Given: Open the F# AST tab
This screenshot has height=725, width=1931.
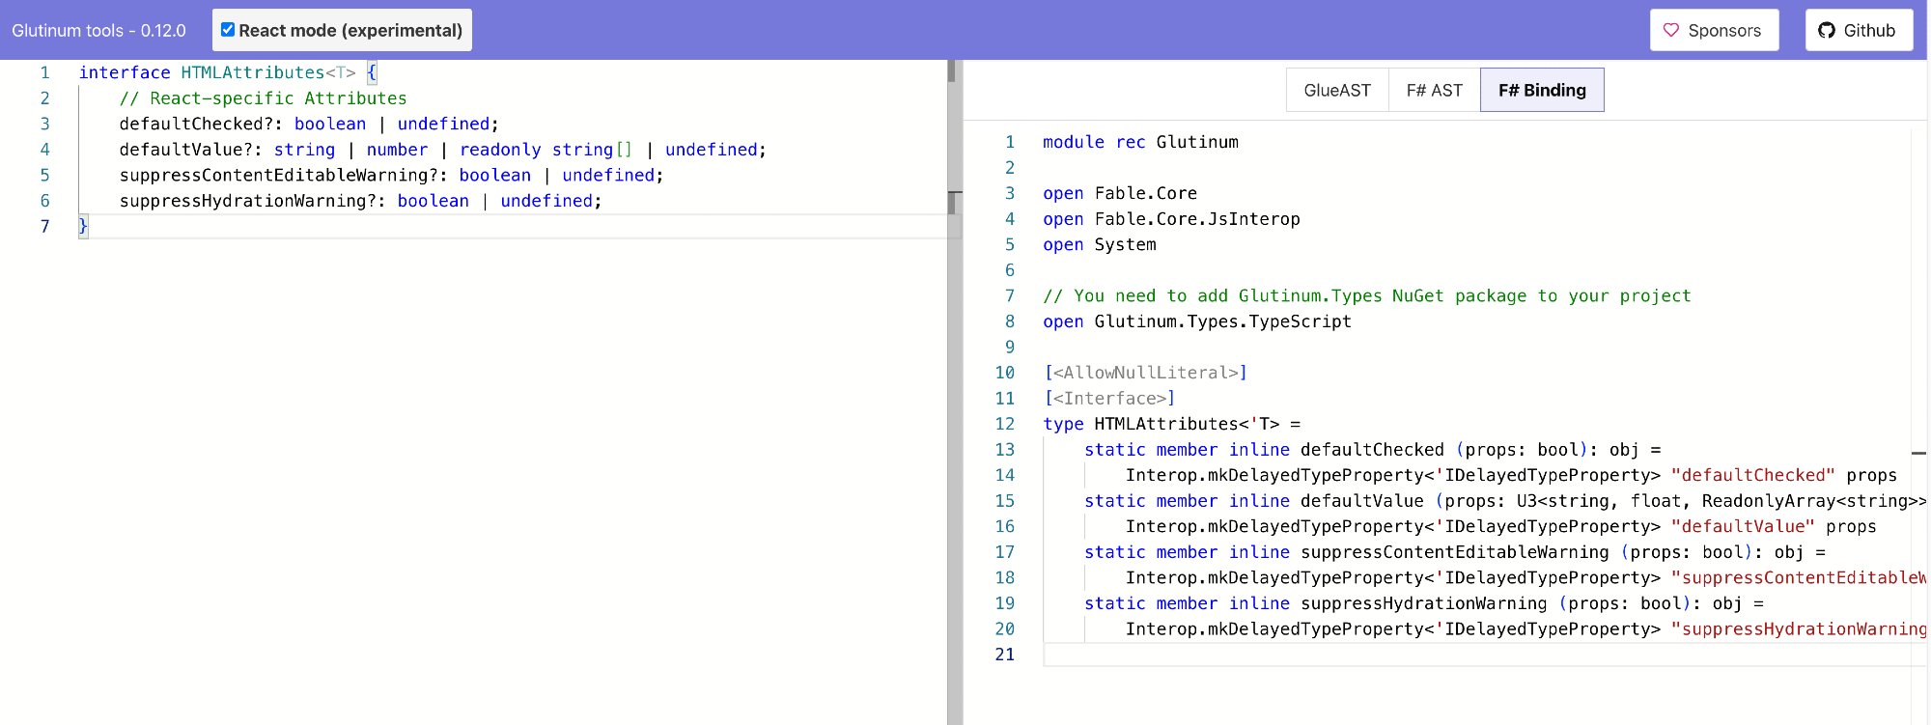Looking at the screenshot, I should click(x=1434, y=90).
